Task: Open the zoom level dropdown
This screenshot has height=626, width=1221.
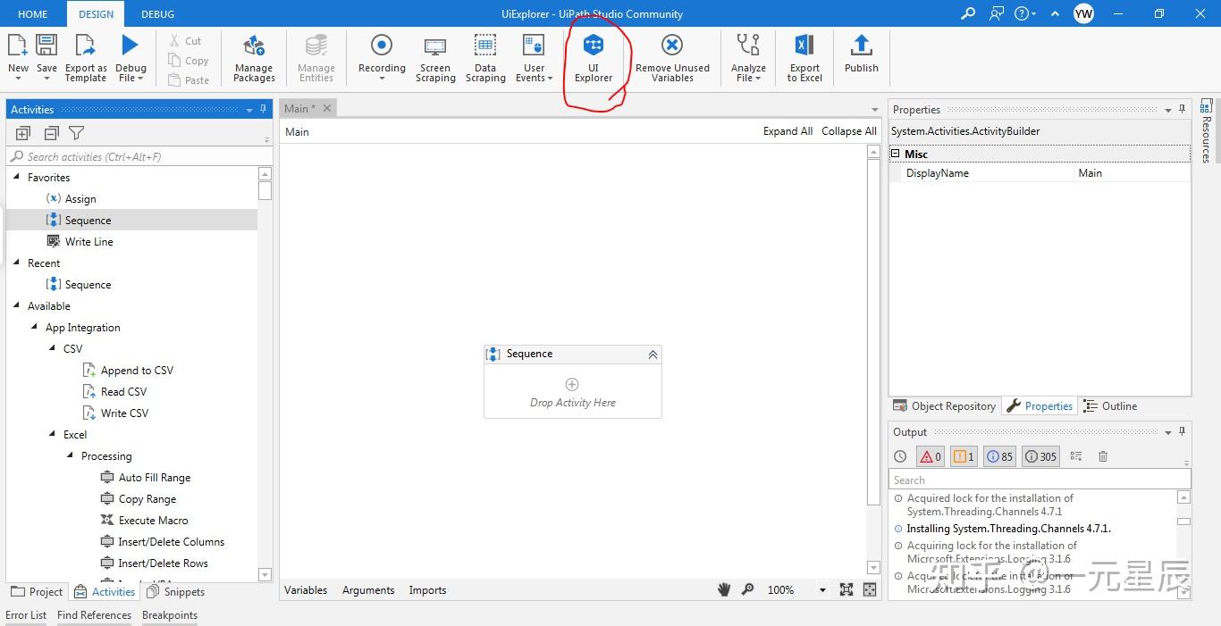Action: point(822,590)
